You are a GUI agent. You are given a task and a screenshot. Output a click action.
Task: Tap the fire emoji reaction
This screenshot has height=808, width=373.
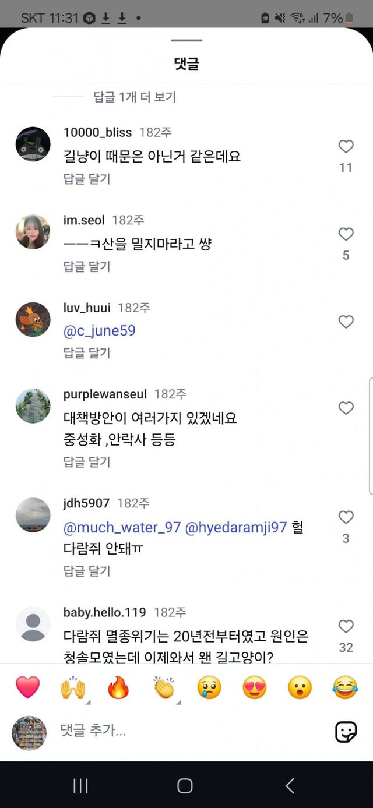click(118, 687)
